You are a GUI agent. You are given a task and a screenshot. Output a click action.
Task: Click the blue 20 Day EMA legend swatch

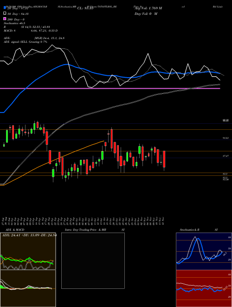coord(5,8)
